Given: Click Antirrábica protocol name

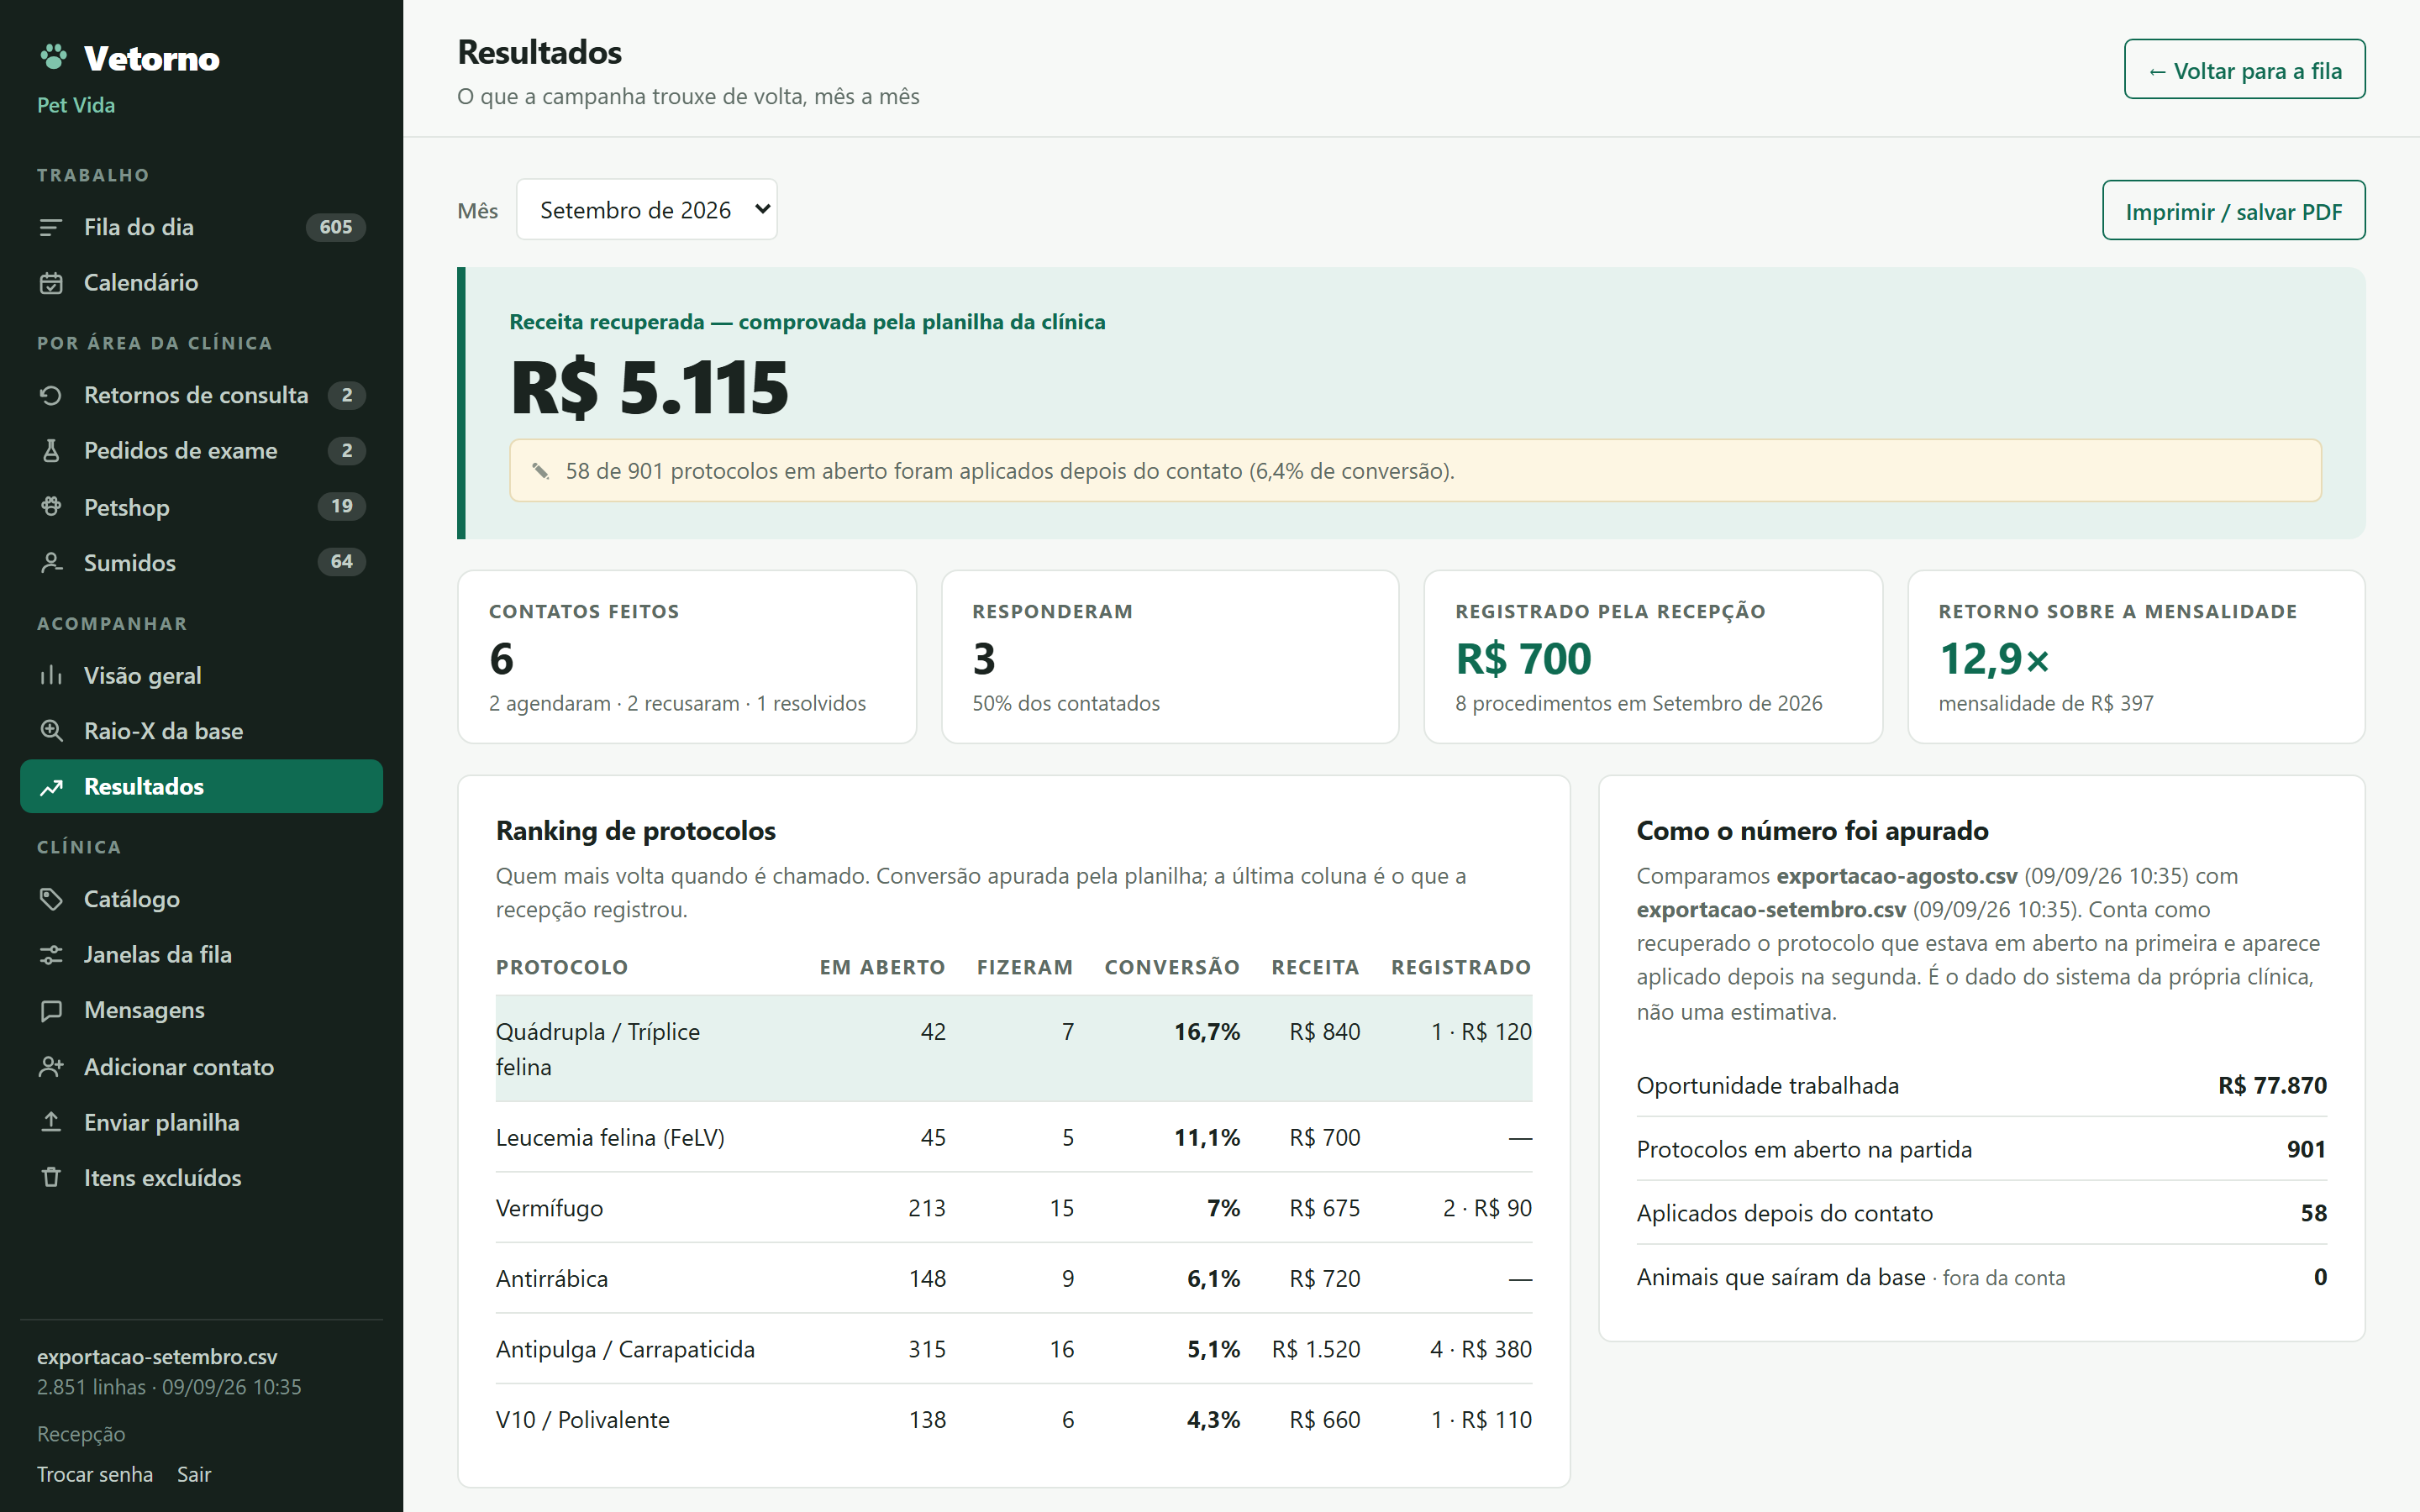Looking at the screenshot, I should tap(552, 1279).
